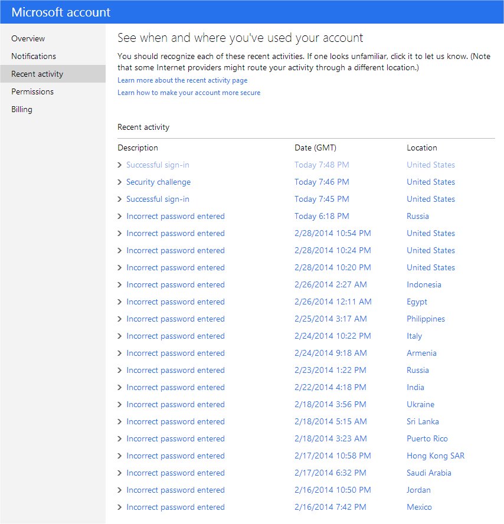Go to Notifications in the sidebar
This screenshot has height=524, width=504.
click(x=34, y=56)
